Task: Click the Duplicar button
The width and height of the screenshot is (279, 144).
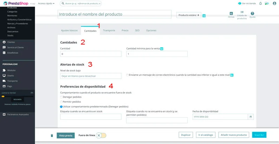Action: tap(186, 135)
